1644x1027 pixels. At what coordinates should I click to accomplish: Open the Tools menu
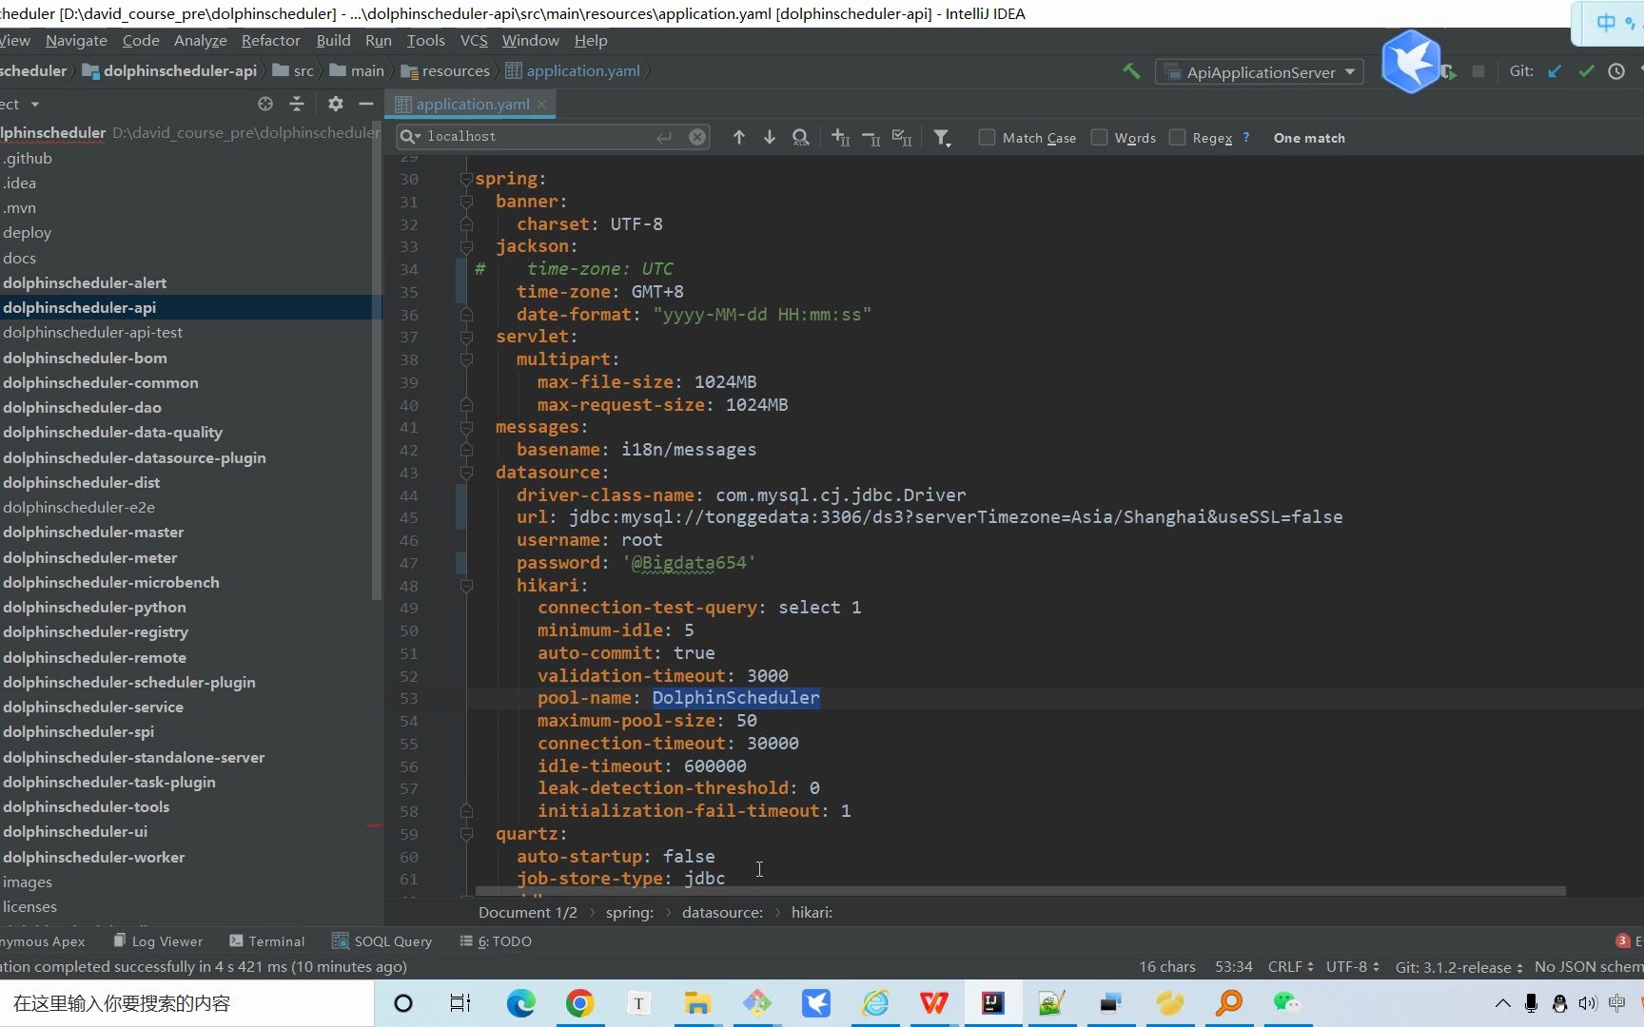coord(425,40)
